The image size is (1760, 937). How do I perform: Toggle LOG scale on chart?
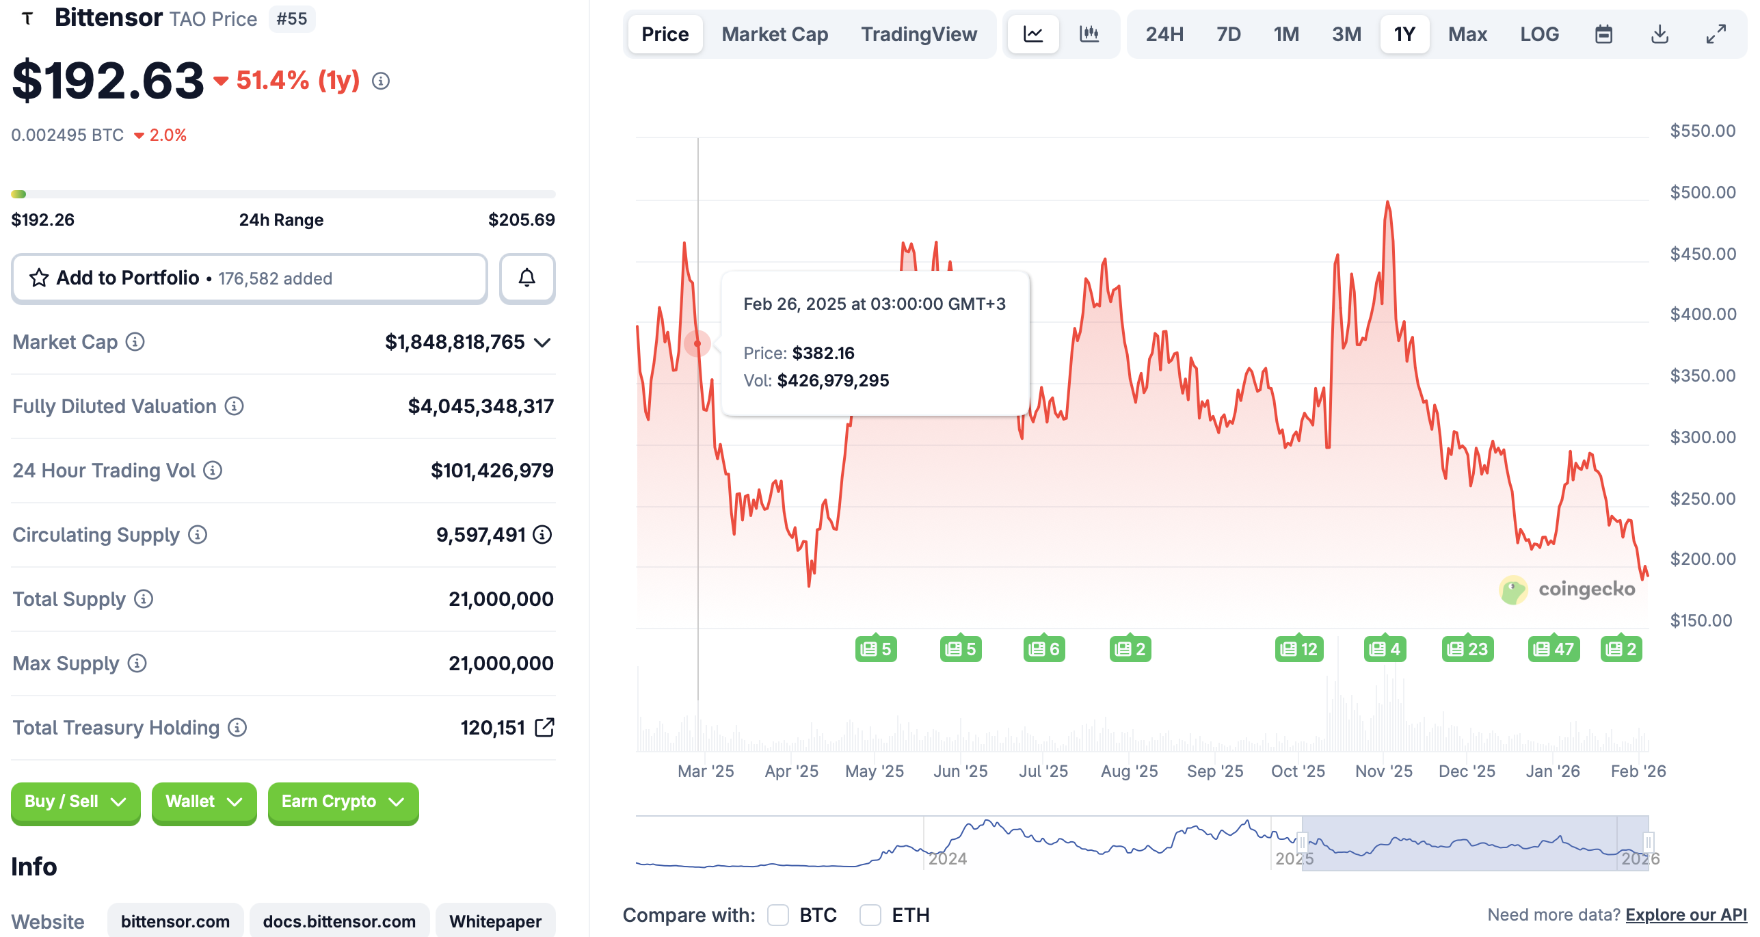pyautogui.click(x=1539, y=34)
